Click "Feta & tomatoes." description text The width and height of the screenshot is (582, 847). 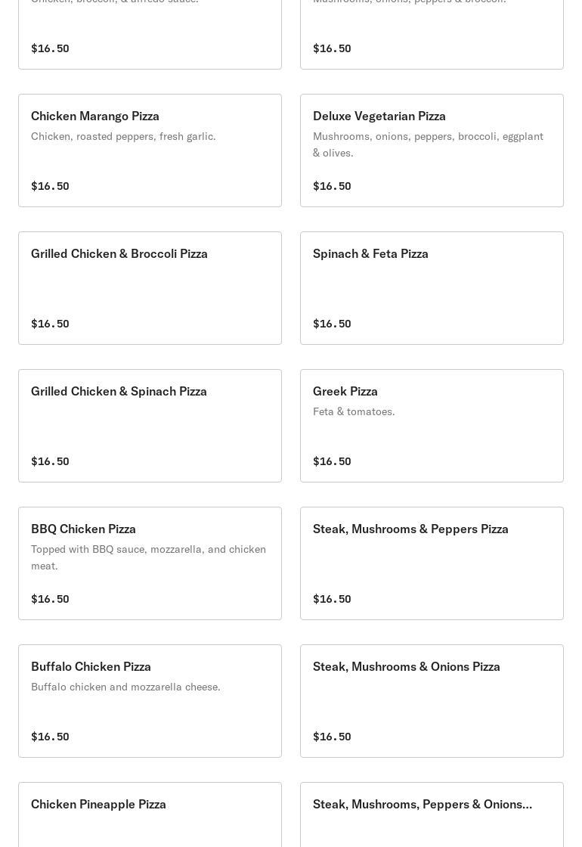pyautogui.click(x=354, y=412)
